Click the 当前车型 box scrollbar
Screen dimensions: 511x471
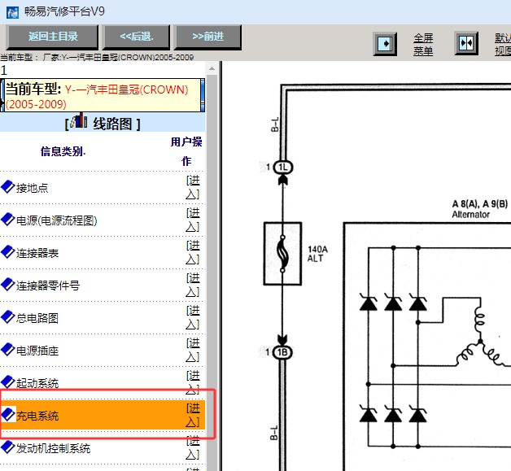203,95
